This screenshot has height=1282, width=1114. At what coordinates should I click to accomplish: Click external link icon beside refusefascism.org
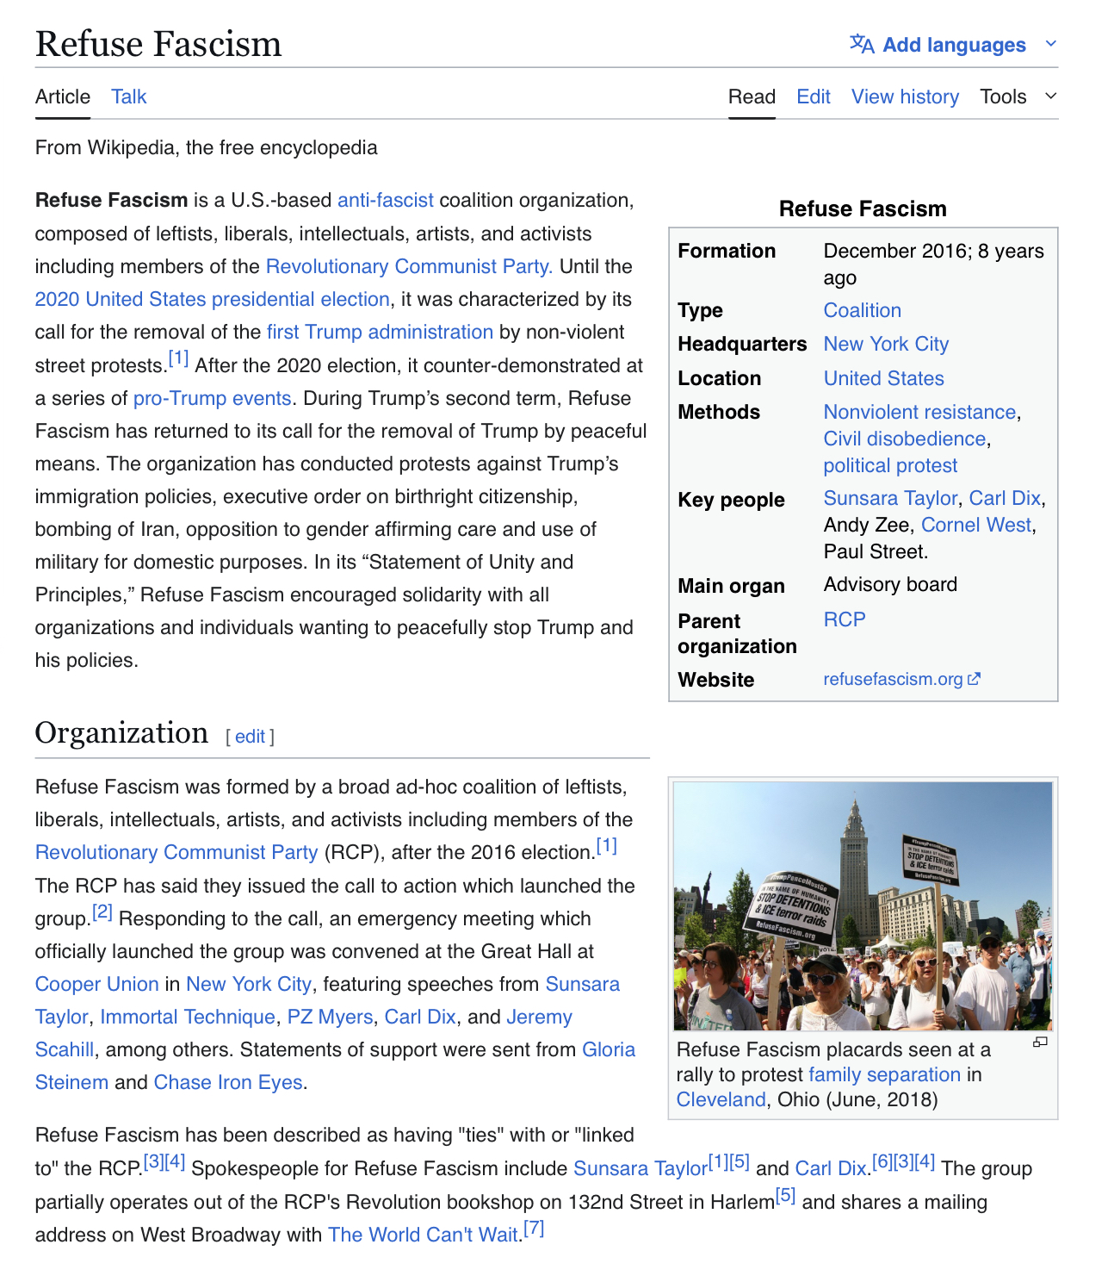[x=974, y=679]
